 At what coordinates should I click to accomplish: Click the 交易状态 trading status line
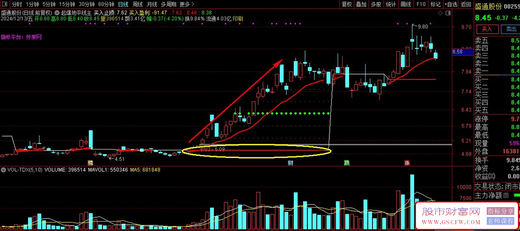coord(497,186)
